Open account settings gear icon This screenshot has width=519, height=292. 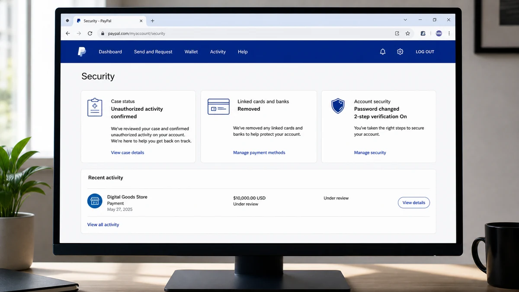tap(400, 51)
